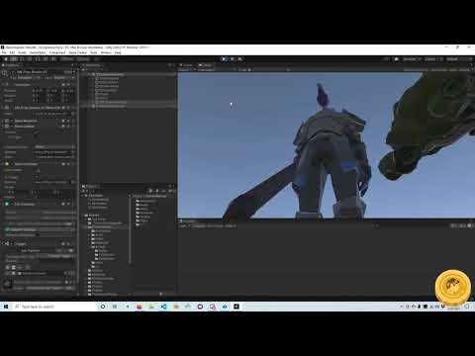Toggle the Mesh Collider enabled checkbox
The height and width of the screenshot is (356, 475).
12,127
